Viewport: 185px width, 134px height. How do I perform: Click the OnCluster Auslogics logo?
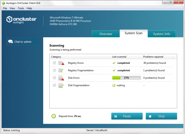21,20
